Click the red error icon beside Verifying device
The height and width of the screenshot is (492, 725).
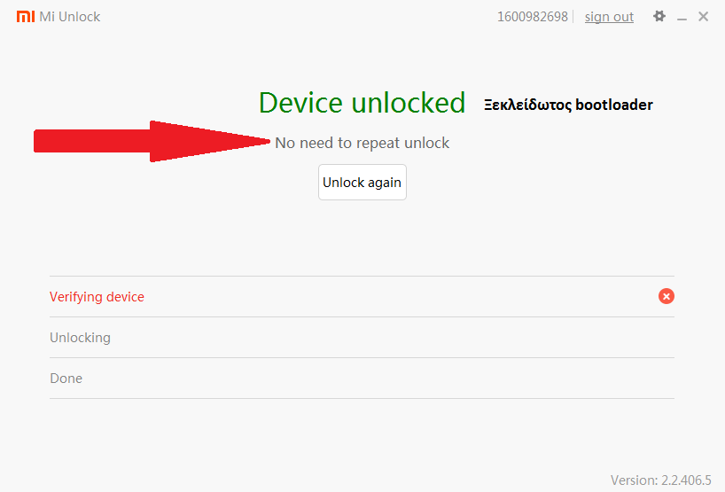(667, 296)
